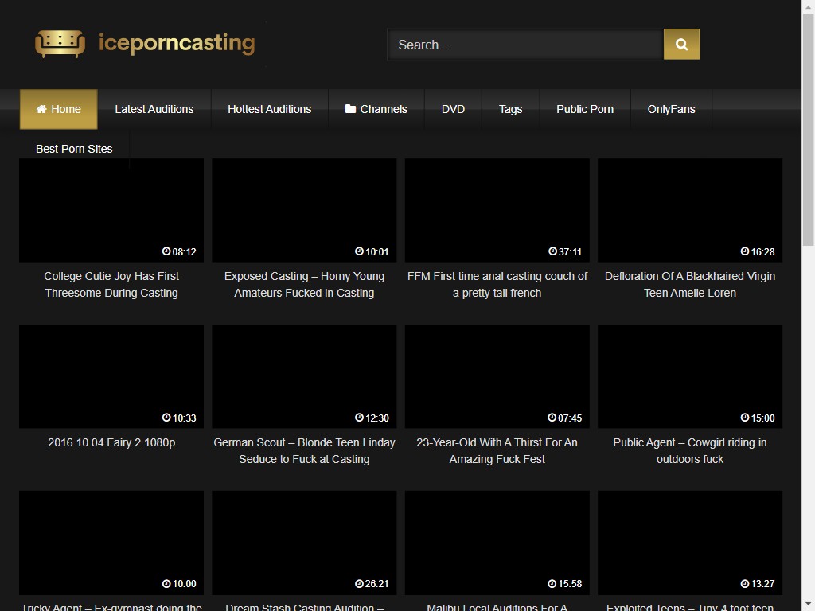This screenshot has height=611, width=815.
Task: Open the thumbnail with 37:11 duration
Action: click(497, 210)
